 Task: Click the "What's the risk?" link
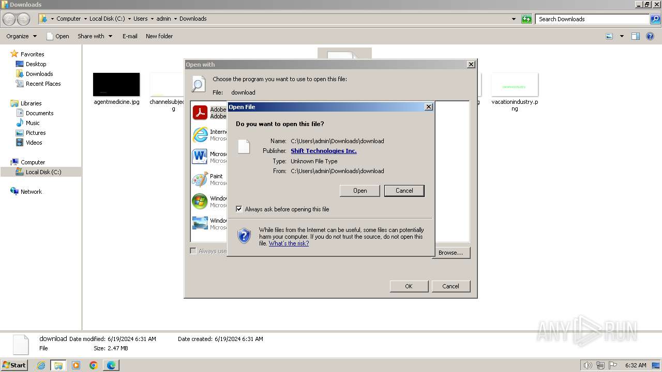click(x=289, y=243)
